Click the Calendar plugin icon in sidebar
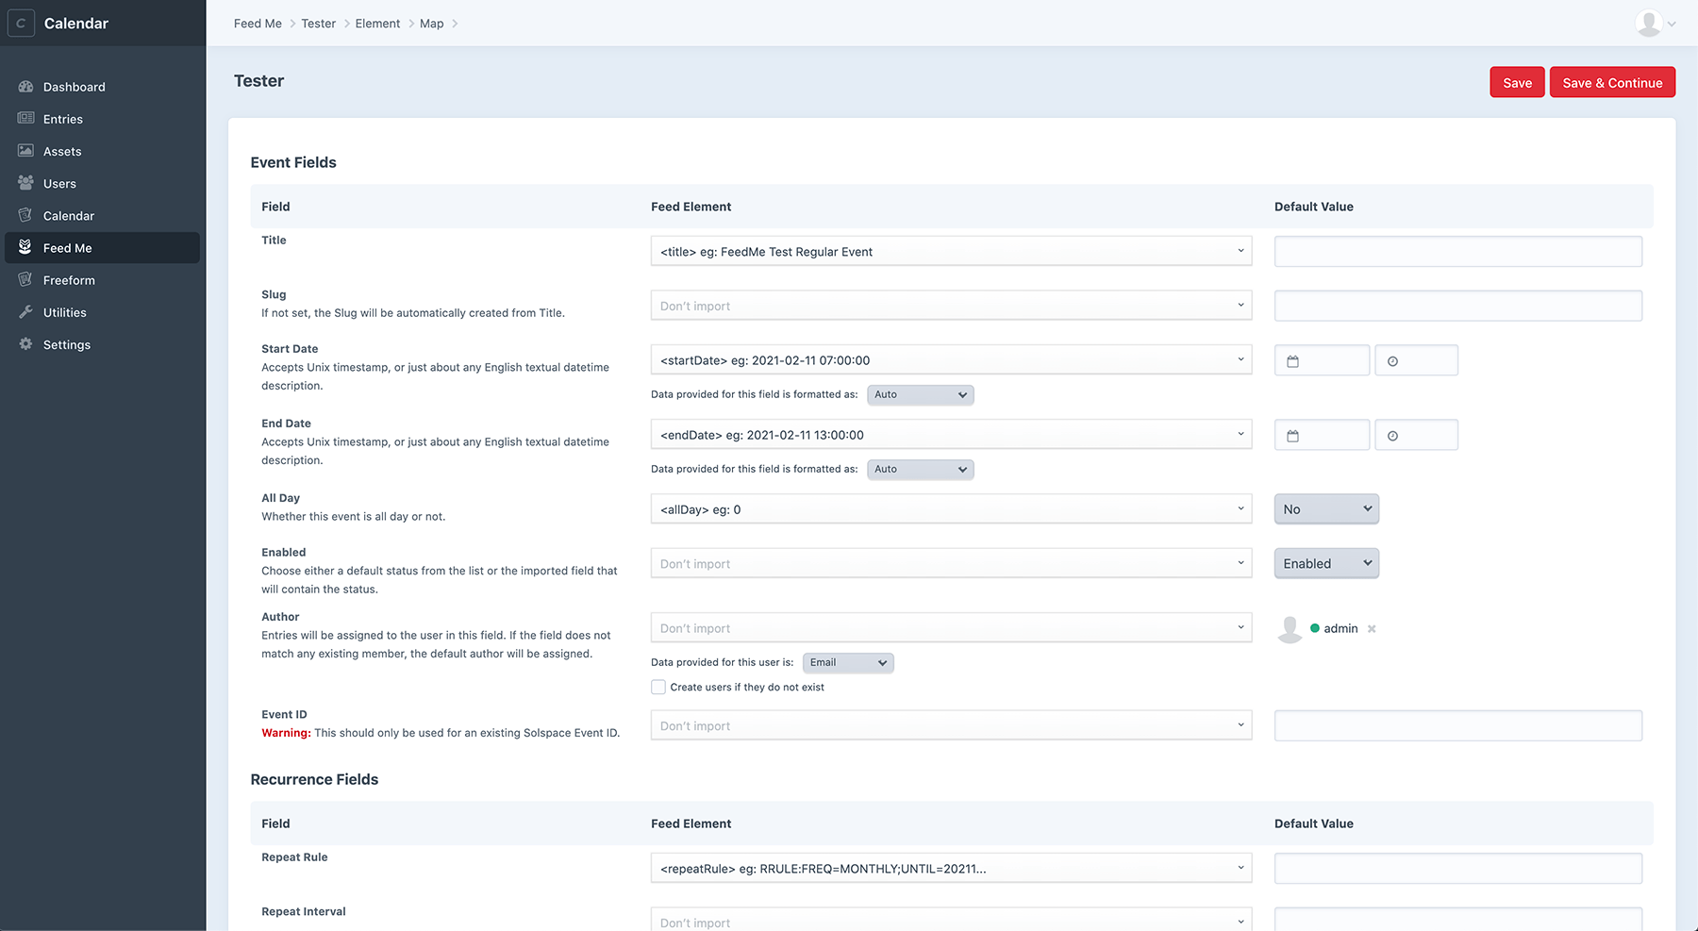 coord(25,215)
